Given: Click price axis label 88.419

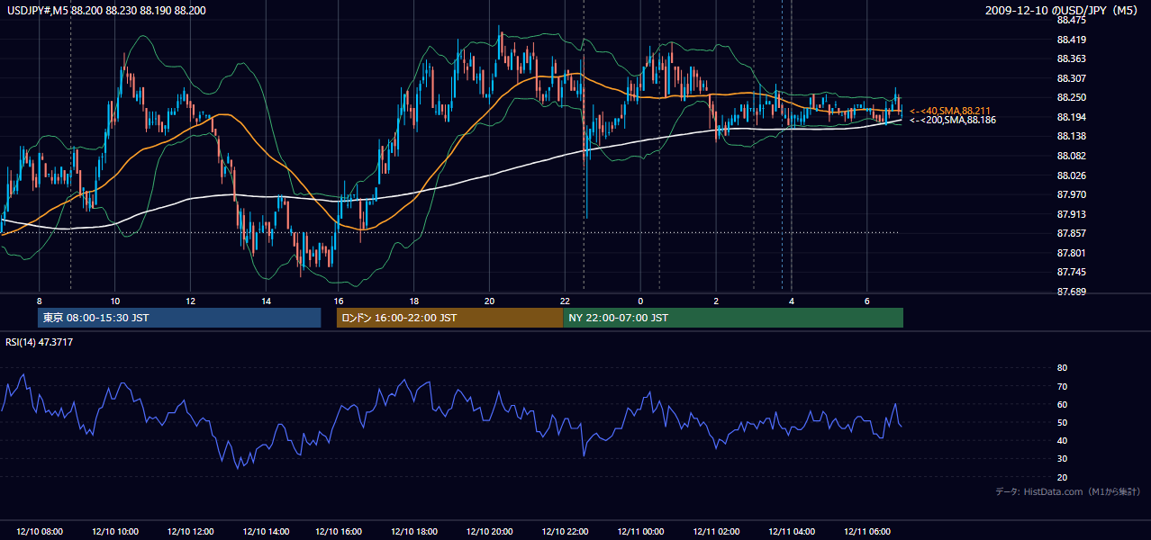Looking at the screenshot, I should click(1072, 40).
